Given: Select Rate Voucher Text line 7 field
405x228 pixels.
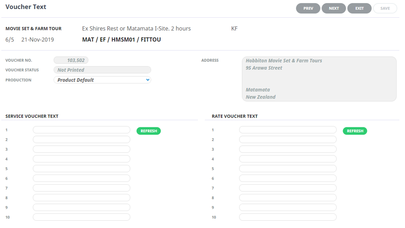Looking at the screenshot, I should point(288,188).
